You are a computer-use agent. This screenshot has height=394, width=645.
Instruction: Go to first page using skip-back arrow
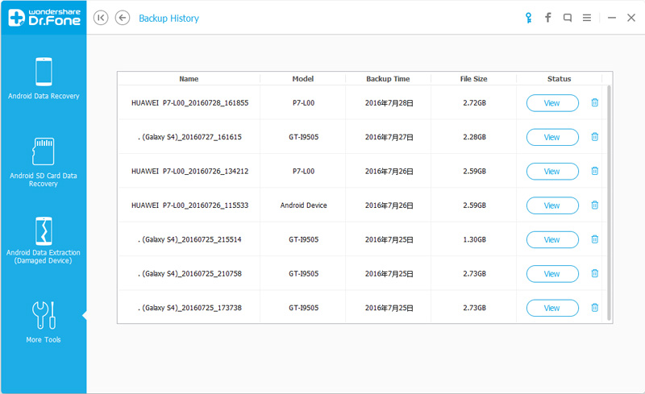pyautogui.click(x=101, y=18)
